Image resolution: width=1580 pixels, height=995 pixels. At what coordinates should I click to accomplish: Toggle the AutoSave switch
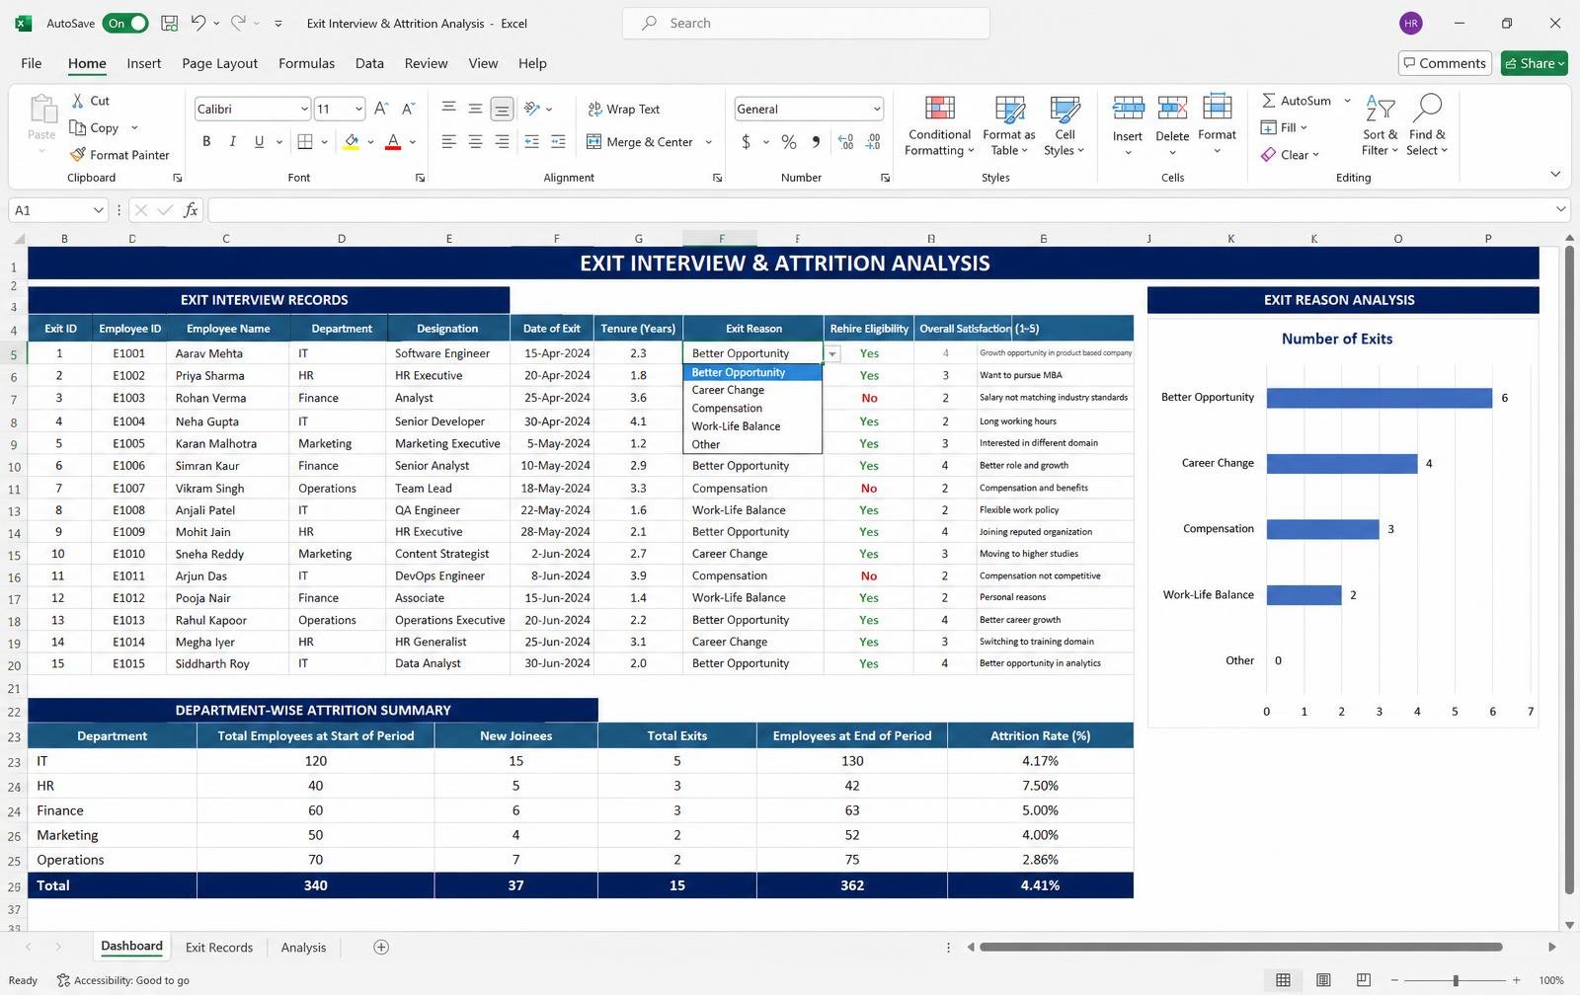tap(125, 23)
